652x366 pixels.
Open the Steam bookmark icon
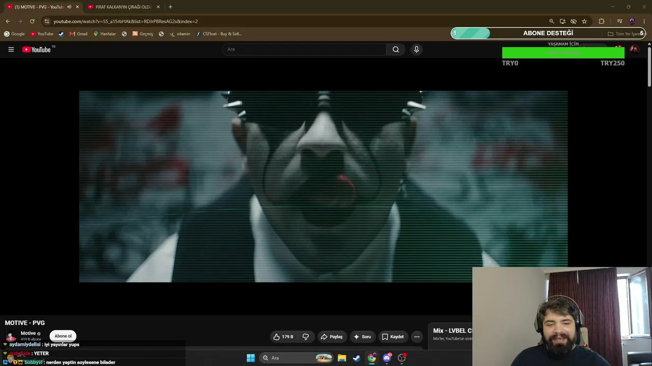pyautogui.click(x=61, y=34)
